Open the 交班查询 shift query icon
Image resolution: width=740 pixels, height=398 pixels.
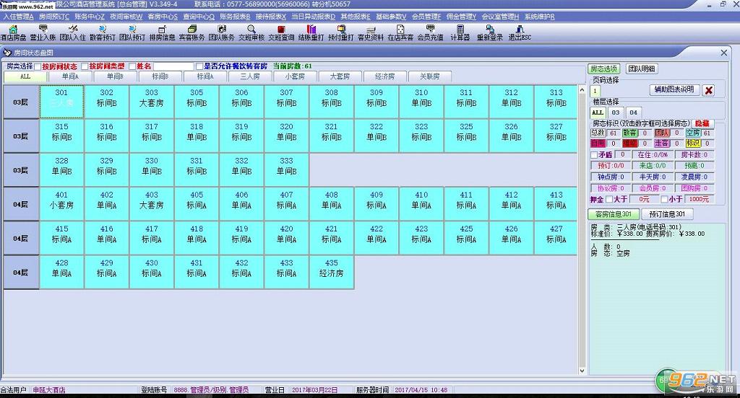pyautogui.click(x=281, y=33)
